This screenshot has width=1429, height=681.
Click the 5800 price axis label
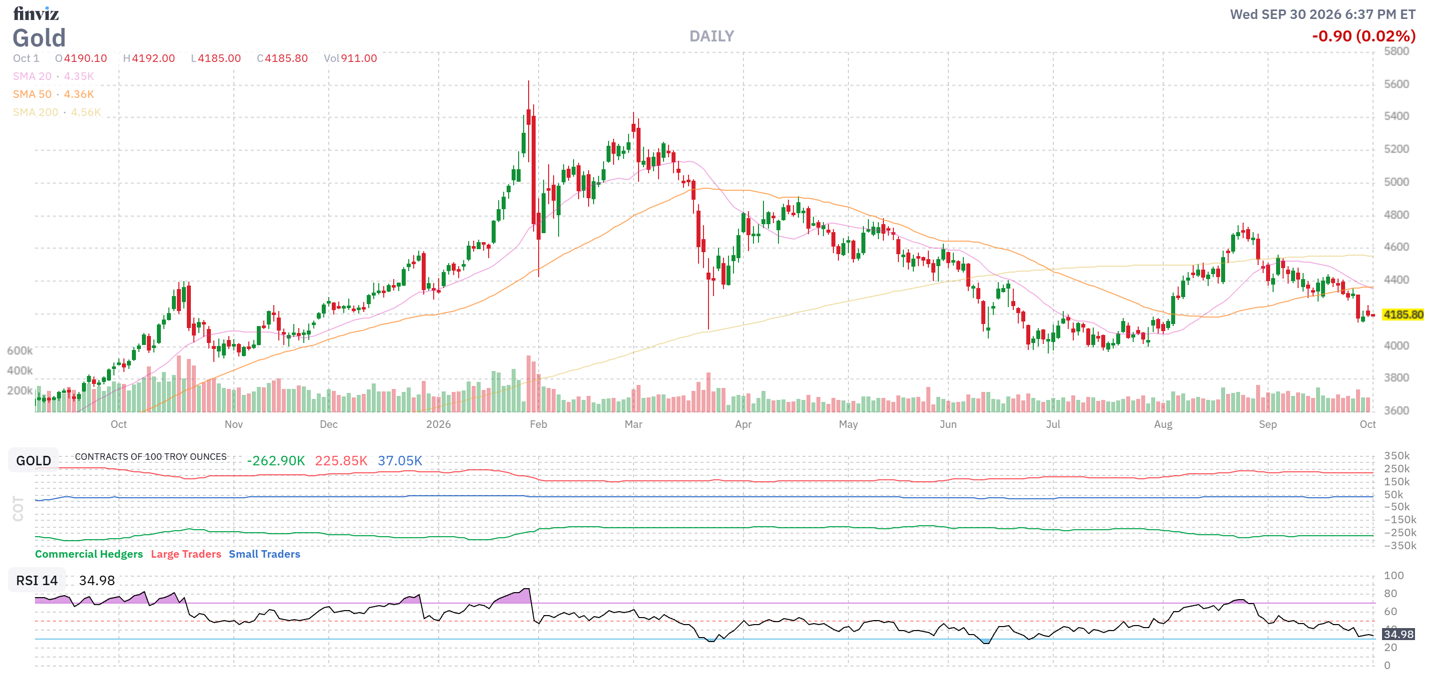pyautogui.click(x=1396, y=51)
